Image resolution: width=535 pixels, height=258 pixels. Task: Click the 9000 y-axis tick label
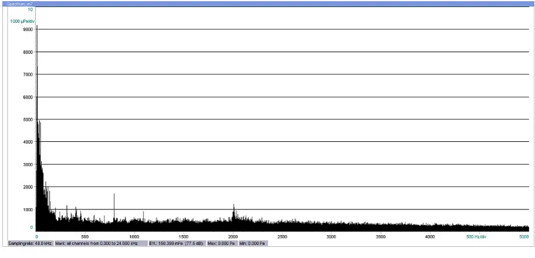point(28,29)
